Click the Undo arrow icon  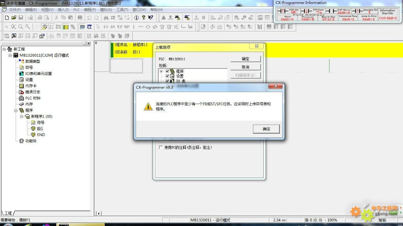click(x=89, y=17)
